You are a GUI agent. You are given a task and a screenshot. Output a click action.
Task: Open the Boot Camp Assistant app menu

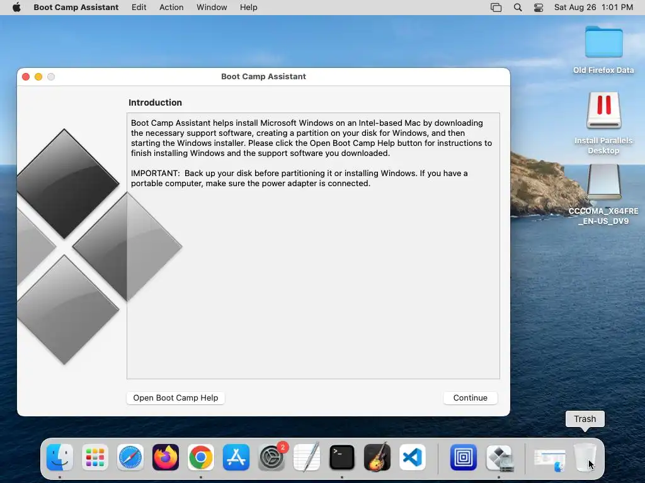click(76, 8)
